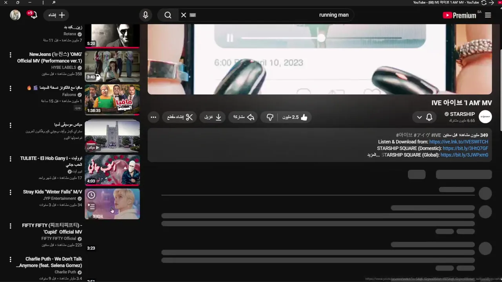
Task: Open the hamburger guide menu
Action: click(488, 15)
